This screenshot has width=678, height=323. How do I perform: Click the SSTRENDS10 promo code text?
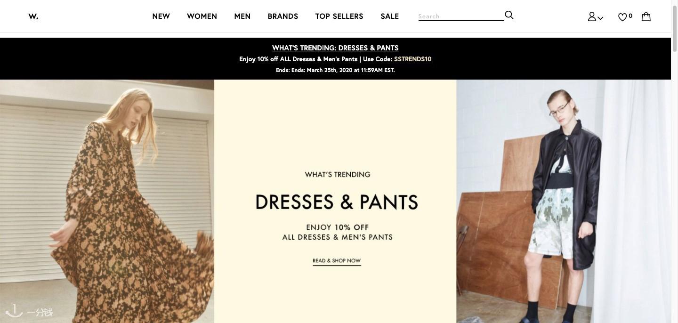(412, 59)
